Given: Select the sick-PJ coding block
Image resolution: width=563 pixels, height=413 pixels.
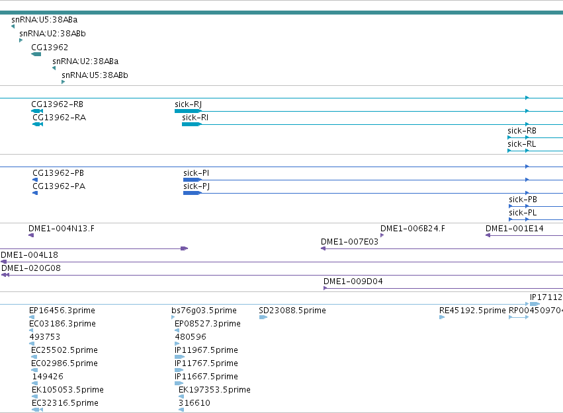Looking at the screenshot, I should click(x=192, y=193).
